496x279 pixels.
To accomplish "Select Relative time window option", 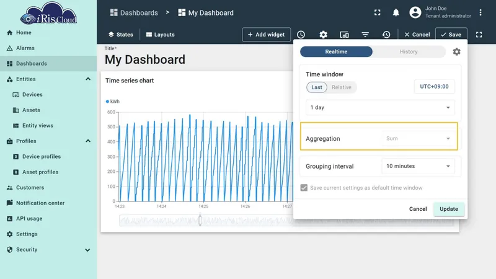I will coord(342,87).
